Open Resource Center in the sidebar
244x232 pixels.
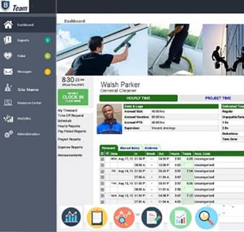pyautogui.click(x=29, y=103)
